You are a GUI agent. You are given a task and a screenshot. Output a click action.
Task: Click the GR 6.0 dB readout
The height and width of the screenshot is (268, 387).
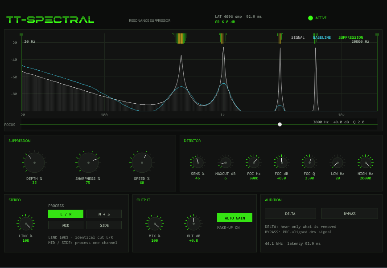click(225, 22)
